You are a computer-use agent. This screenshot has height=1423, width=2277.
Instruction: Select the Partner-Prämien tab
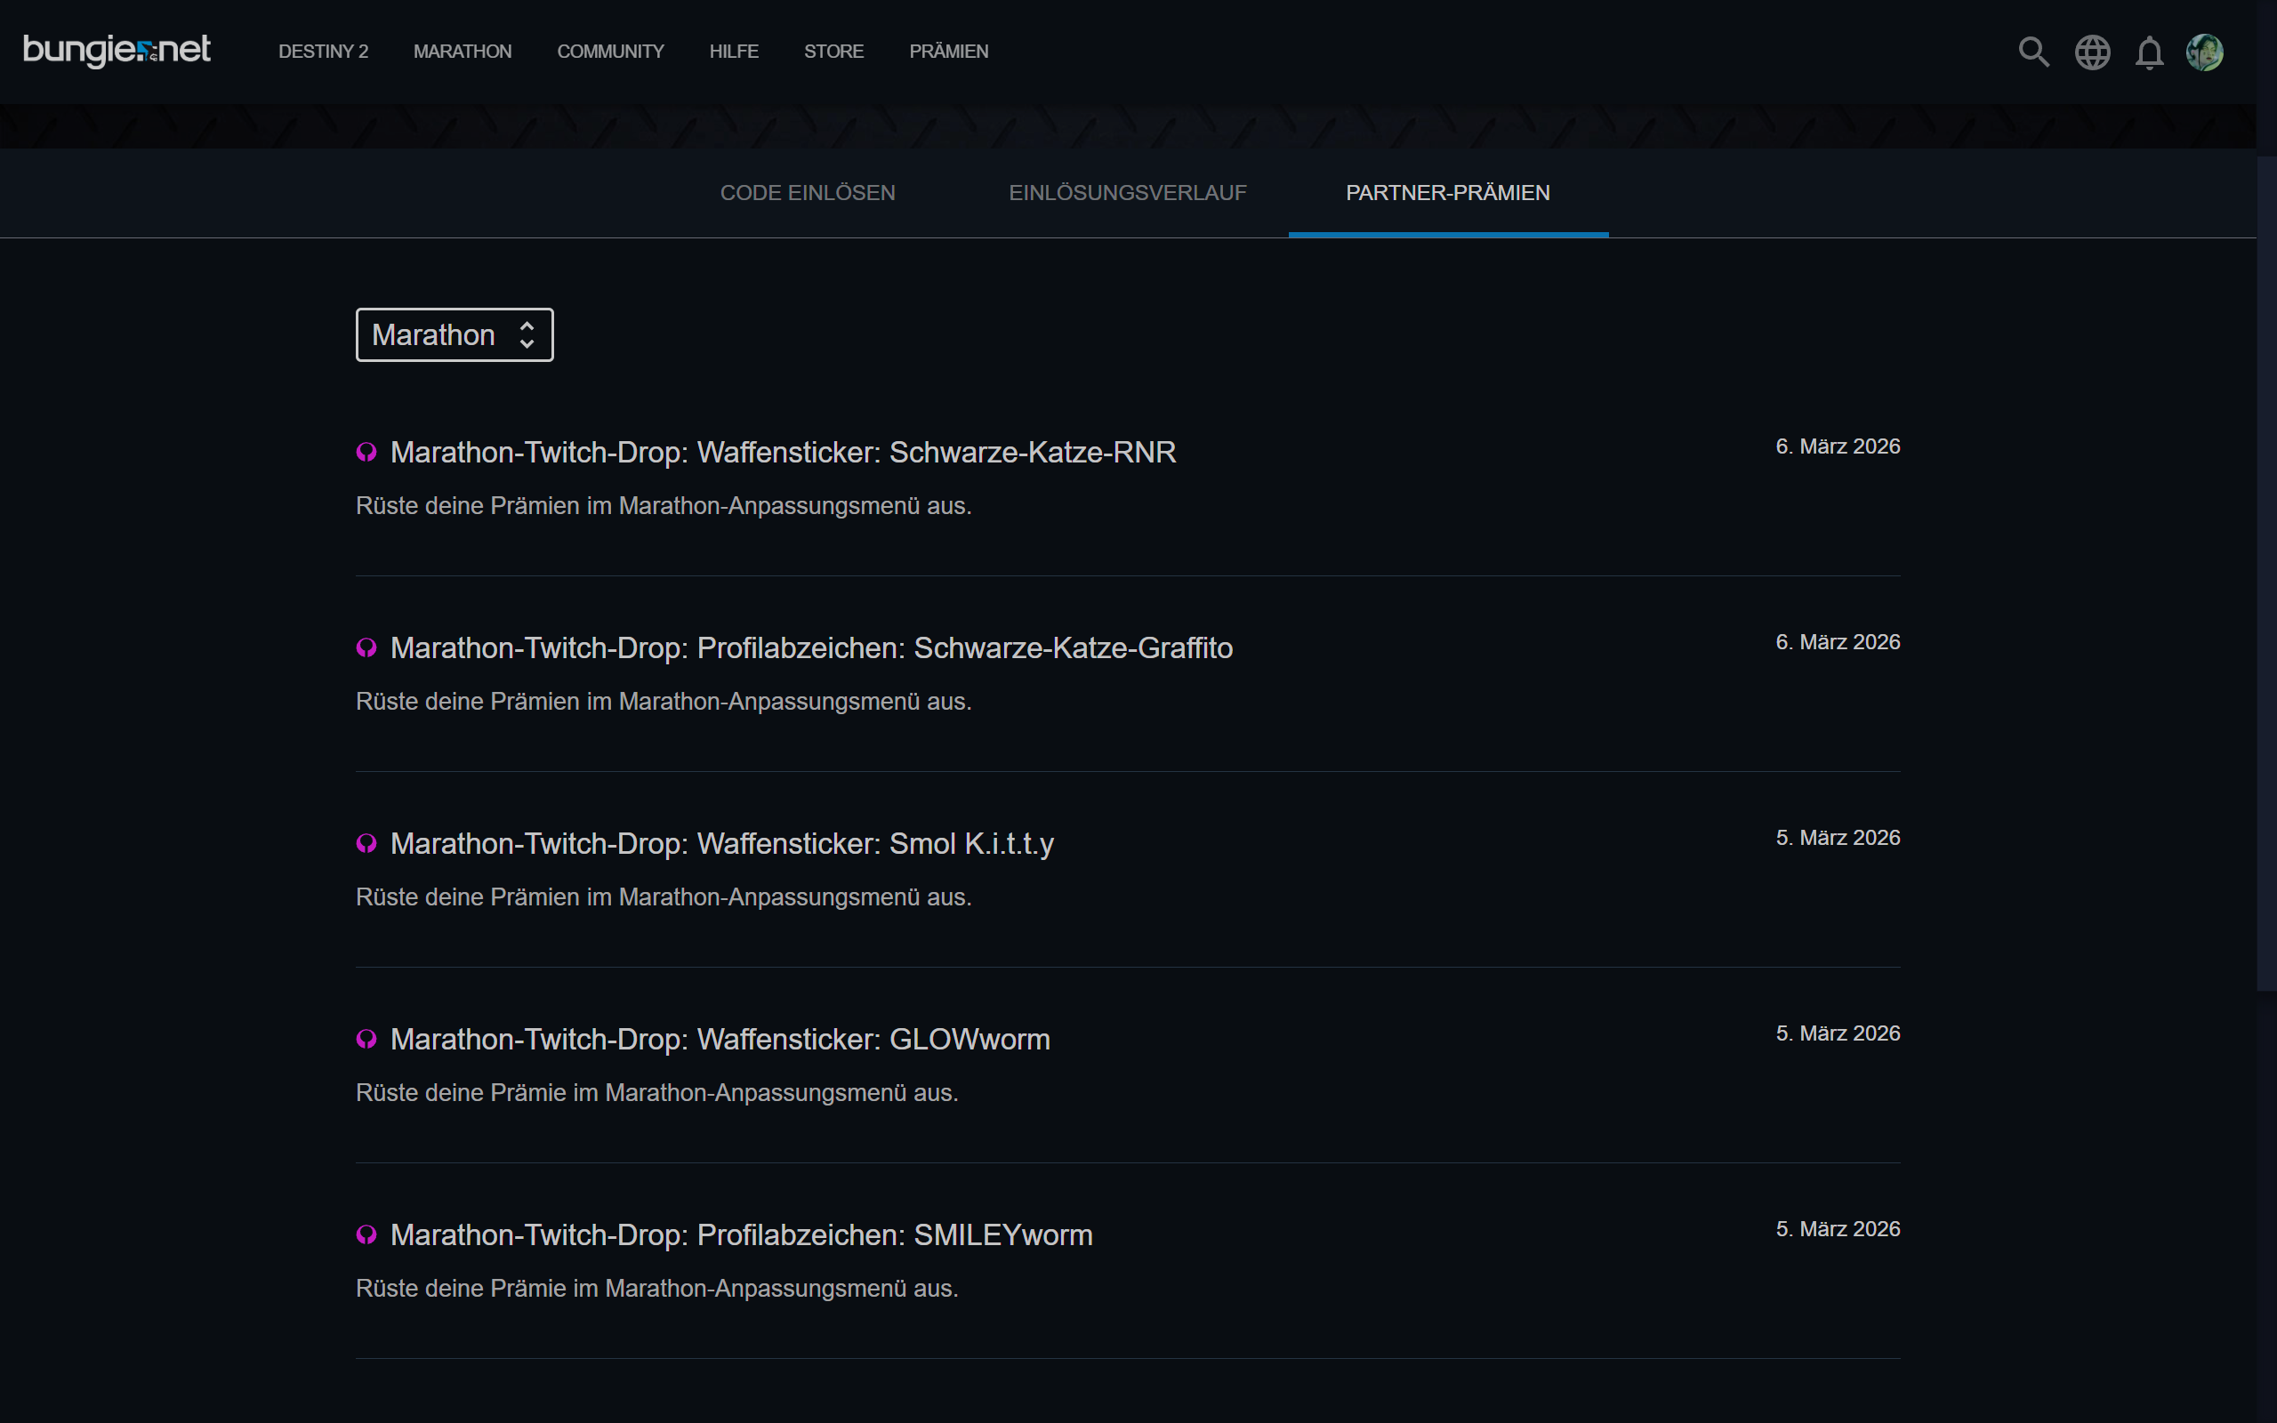[x=1447, y=193]
